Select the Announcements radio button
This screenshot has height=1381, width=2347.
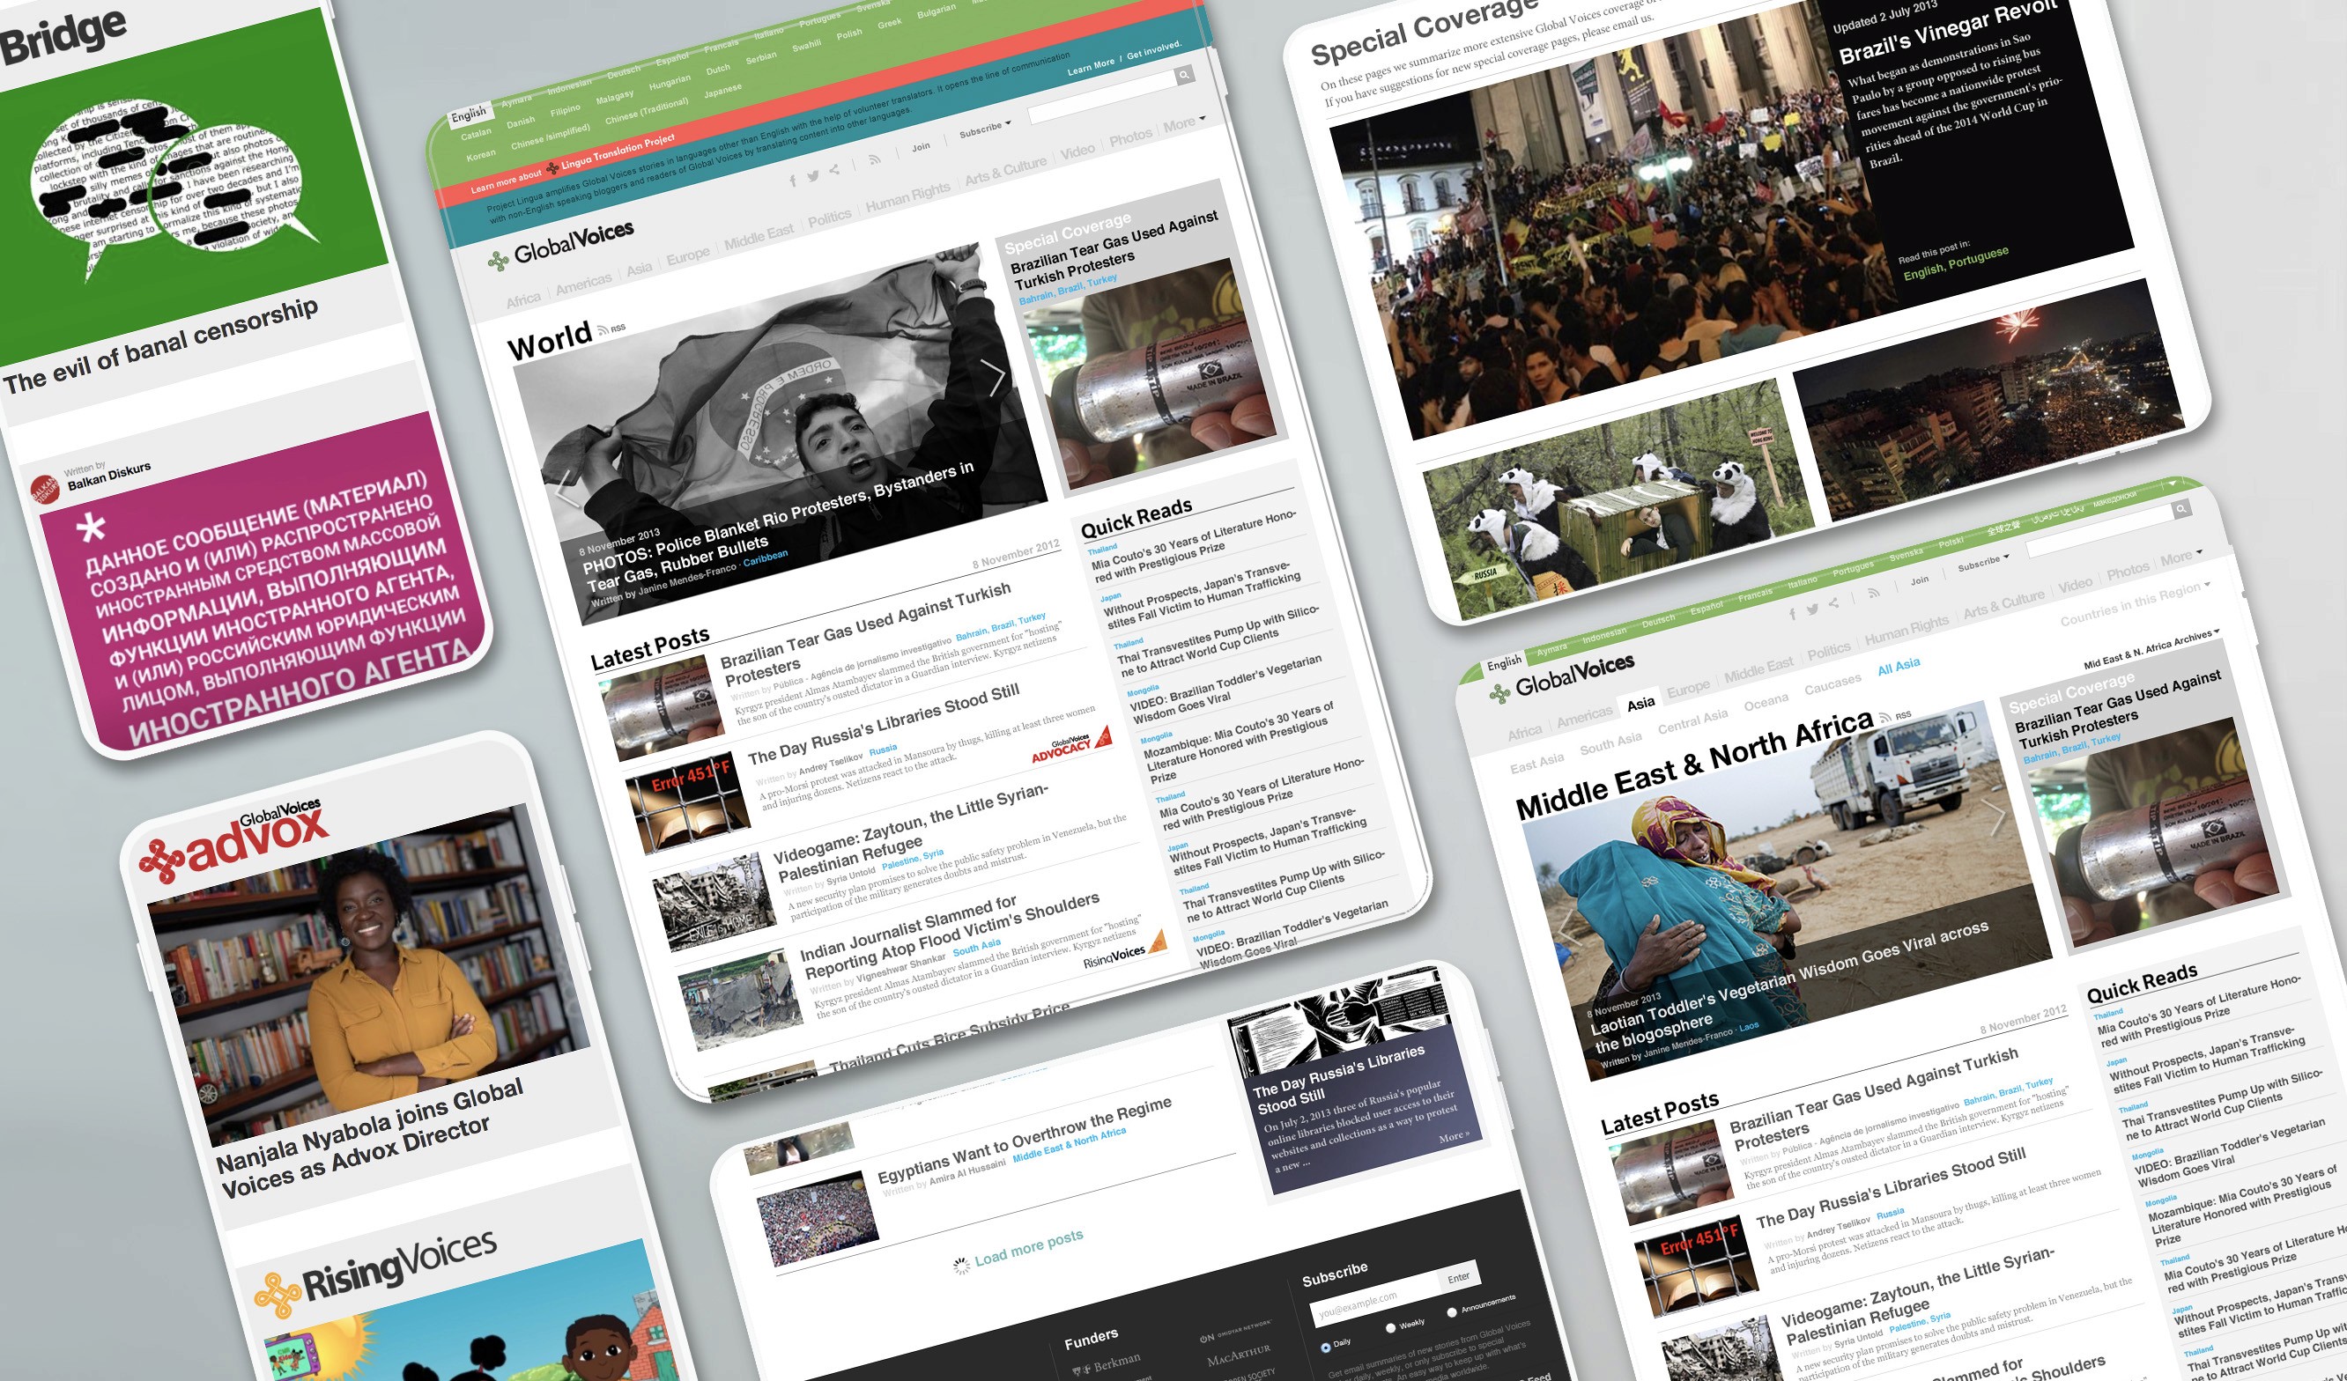click(1451, 1313)
